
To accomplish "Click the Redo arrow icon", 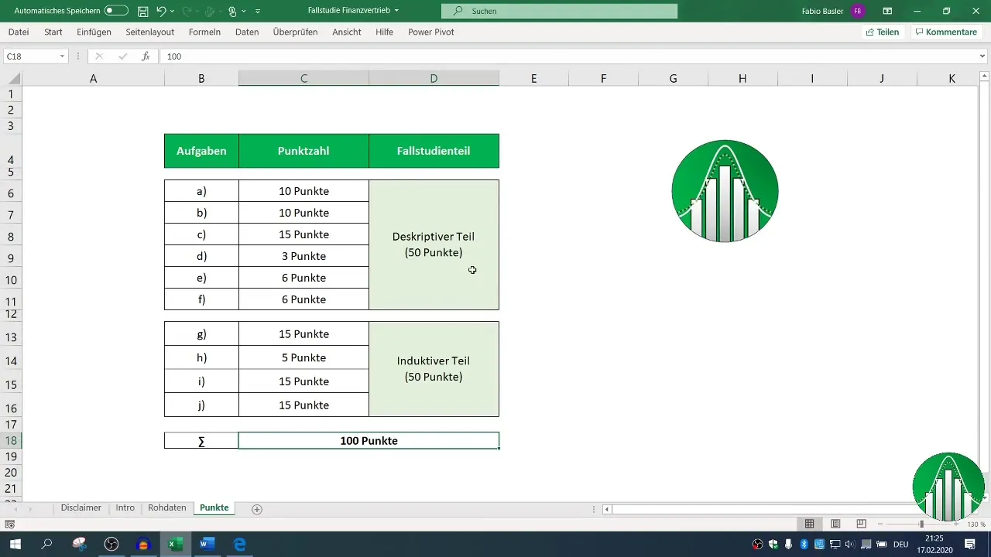I will 187,11.
